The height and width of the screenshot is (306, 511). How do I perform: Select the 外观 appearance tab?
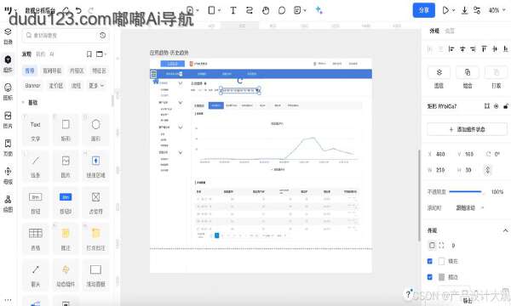pos(434,31)
